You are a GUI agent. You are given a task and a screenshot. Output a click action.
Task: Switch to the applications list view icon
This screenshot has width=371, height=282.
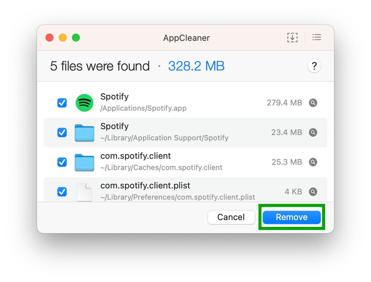click(317, 37)
